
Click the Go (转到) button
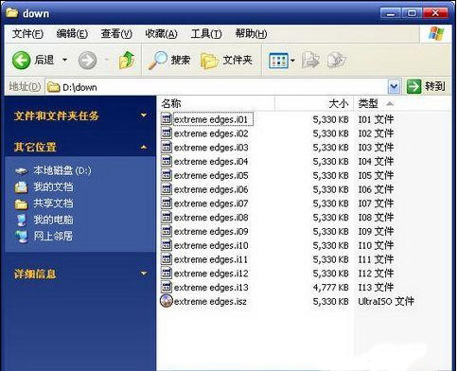(426, 86)
